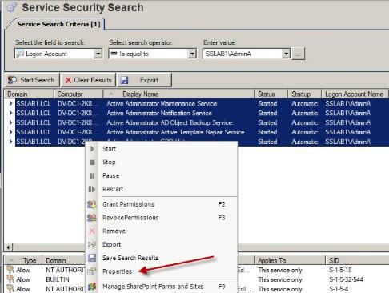Expand the AD Object Backup Service row
This screenshot has height=293, width=389.
(x=10, y=122)
